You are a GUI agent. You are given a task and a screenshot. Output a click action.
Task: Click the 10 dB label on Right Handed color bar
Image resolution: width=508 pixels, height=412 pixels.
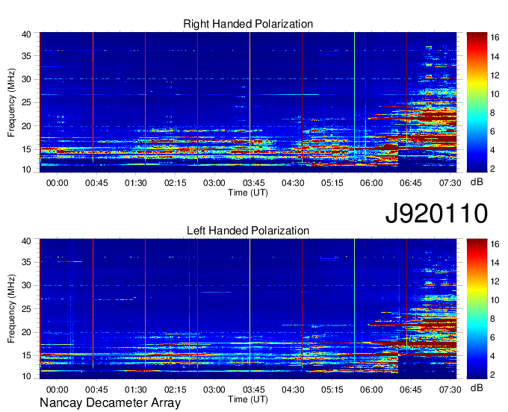coord(495,94)
